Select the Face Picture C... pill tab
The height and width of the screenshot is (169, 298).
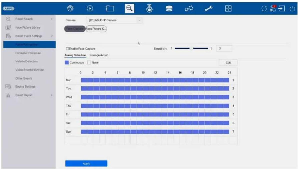pyautogui.click(x=96, y=29)
